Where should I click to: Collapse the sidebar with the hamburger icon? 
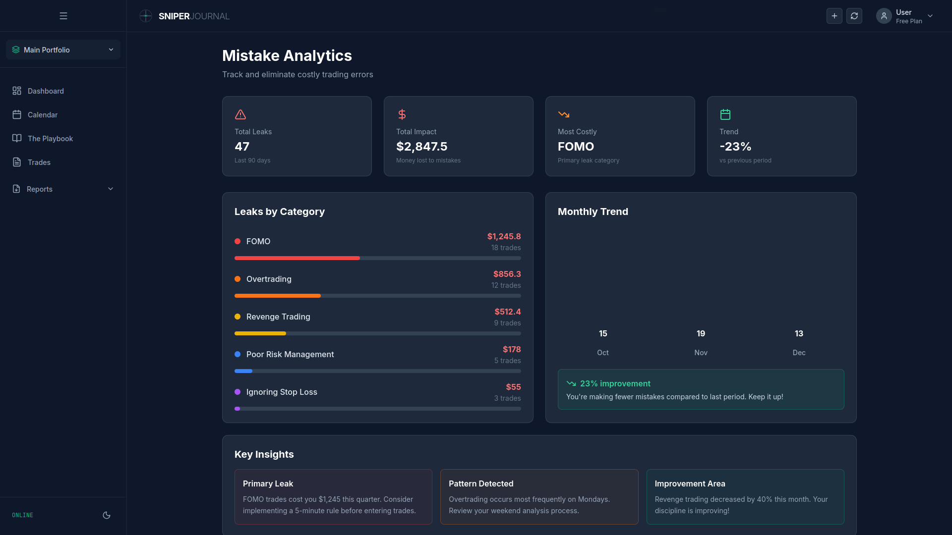[63, 16]
